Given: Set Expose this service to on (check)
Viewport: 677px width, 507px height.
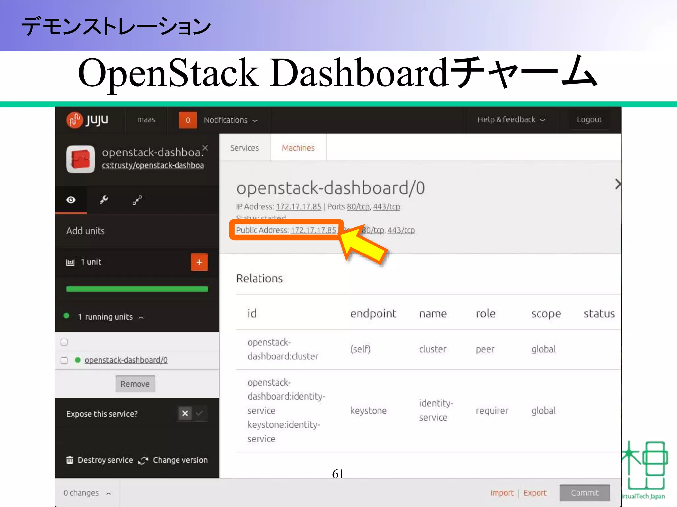Looking at the screenshot, I should pos(200,413).
